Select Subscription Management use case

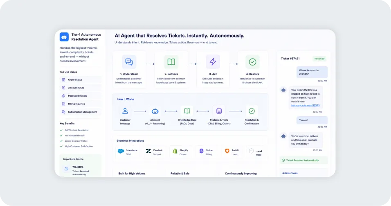(81, 112)
